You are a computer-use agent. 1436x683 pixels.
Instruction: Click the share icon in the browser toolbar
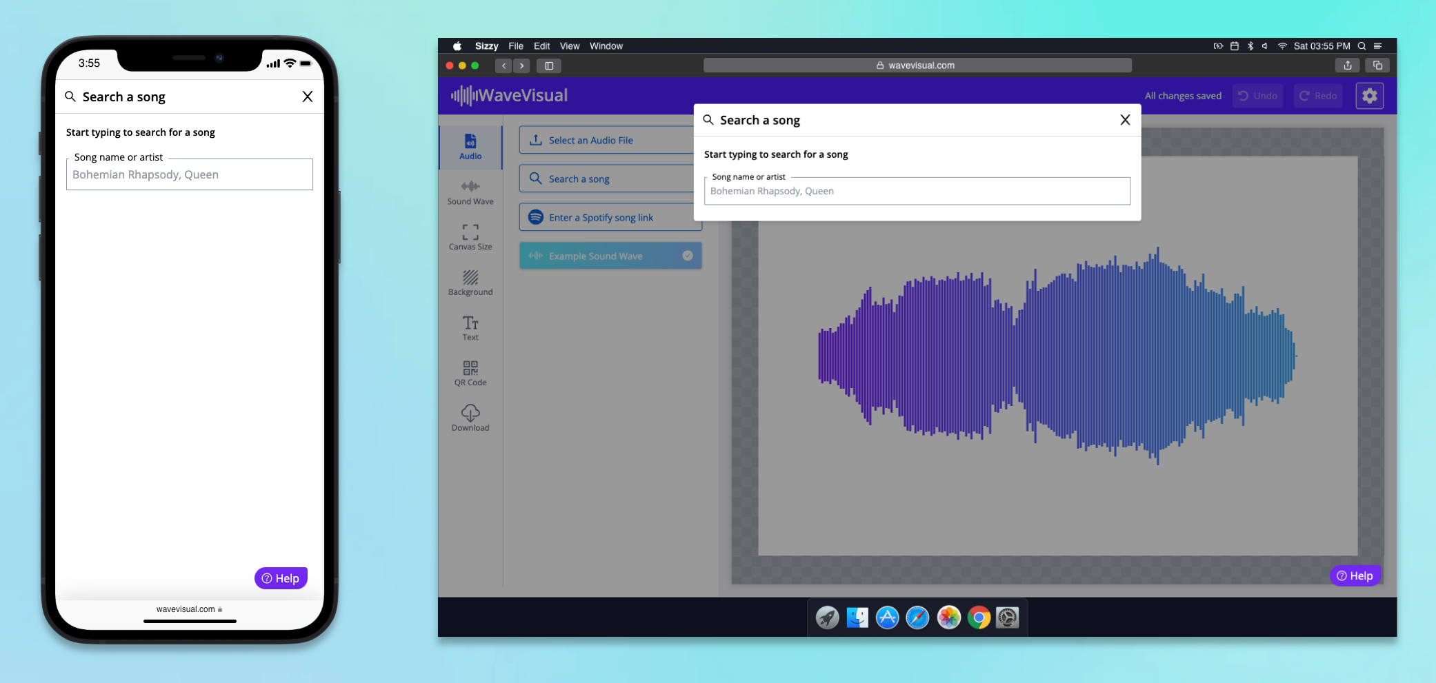(x=1347, y=65)
